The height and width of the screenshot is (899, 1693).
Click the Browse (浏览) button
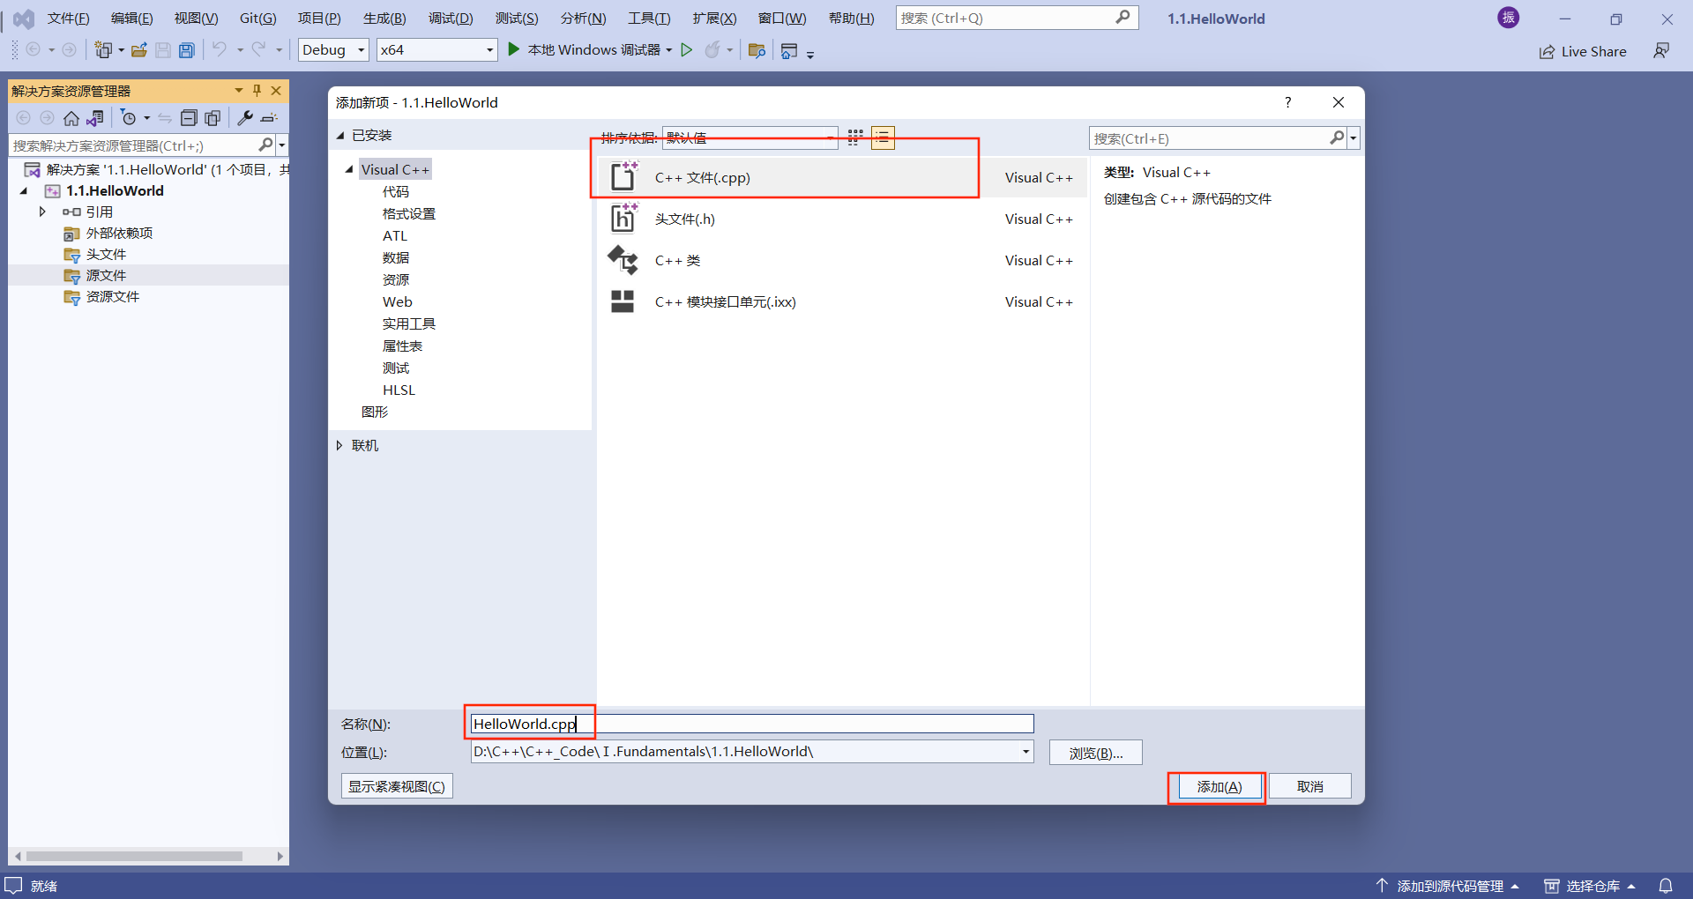tap(1096, 753)
